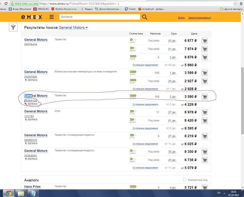Show Остальные предложения from 6 025 ₽
Screen dimensions: 244x197
145,144
